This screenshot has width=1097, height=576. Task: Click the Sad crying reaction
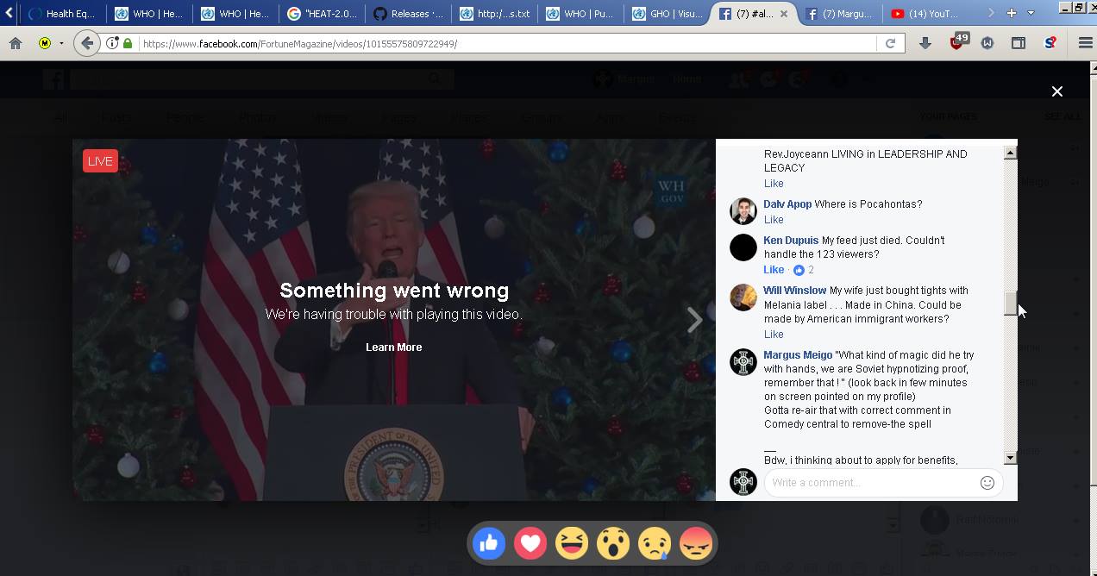(x=655, y=543)
